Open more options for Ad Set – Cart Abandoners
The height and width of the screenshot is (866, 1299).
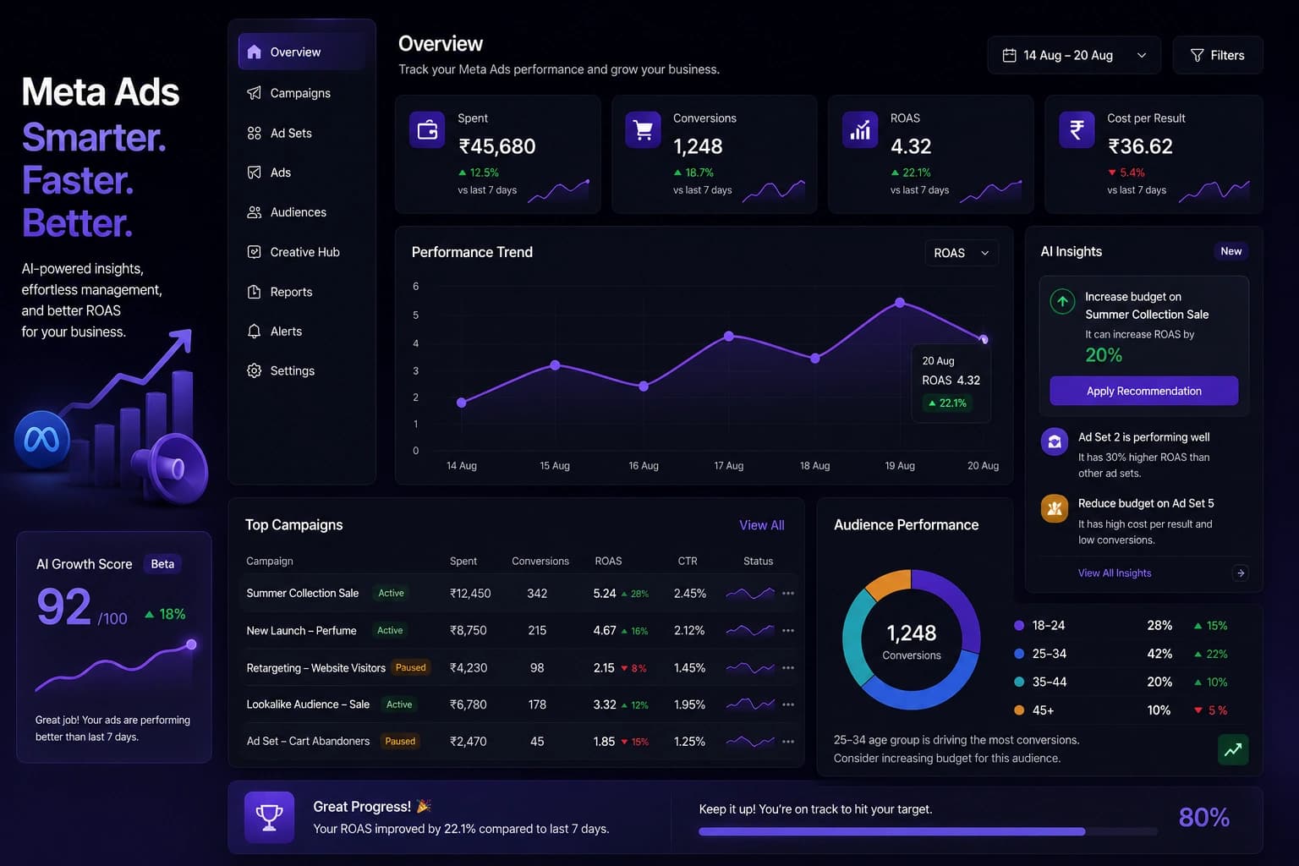pos(788,742)
